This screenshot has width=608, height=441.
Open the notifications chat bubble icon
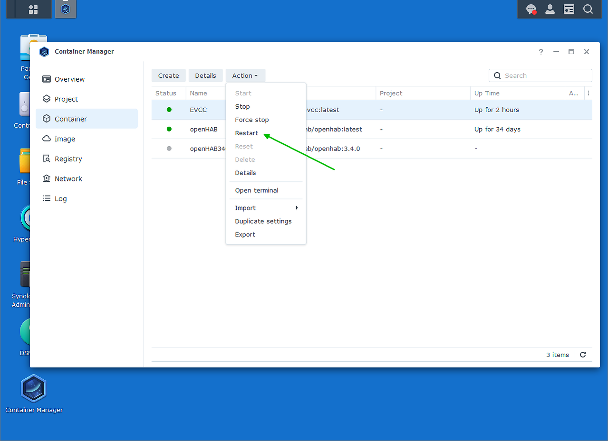click(x=531, y=9)
